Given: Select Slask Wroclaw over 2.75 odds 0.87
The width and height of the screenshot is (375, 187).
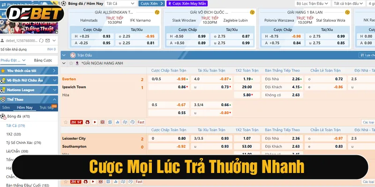Looking at the screenshot, I should coord(232,36).
